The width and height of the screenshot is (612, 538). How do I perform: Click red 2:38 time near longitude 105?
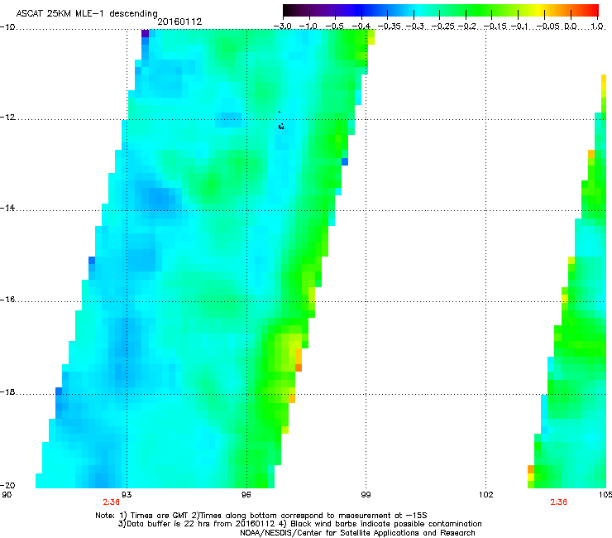coord(558,502)
